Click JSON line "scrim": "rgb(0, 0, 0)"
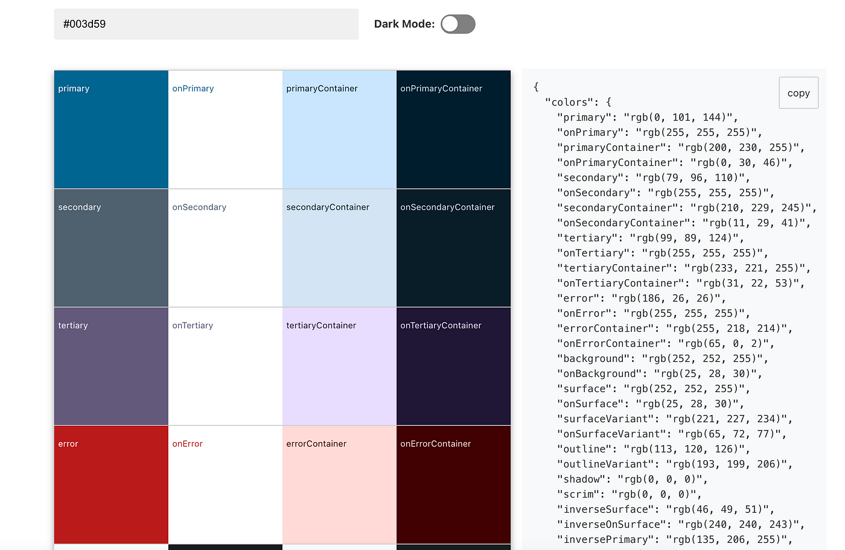 coord(630,494)
